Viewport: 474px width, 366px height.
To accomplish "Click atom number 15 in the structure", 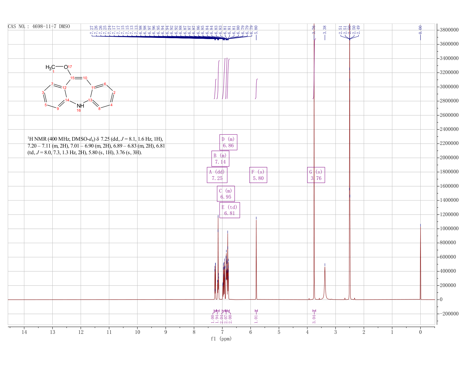I will tap(72, 78).
